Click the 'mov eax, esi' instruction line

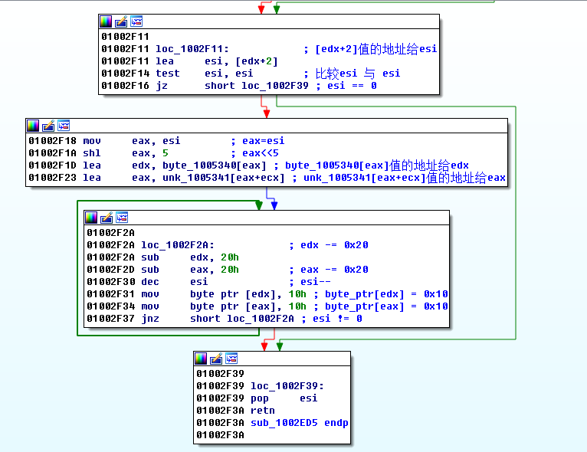click(132, 141)
